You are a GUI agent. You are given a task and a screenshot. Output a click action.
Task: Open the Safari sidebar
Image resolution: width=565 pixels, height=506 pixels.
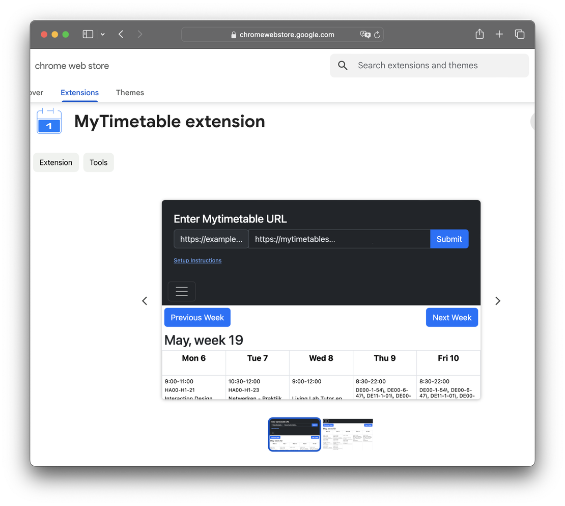pyautogui.click(x=88, y=34)
